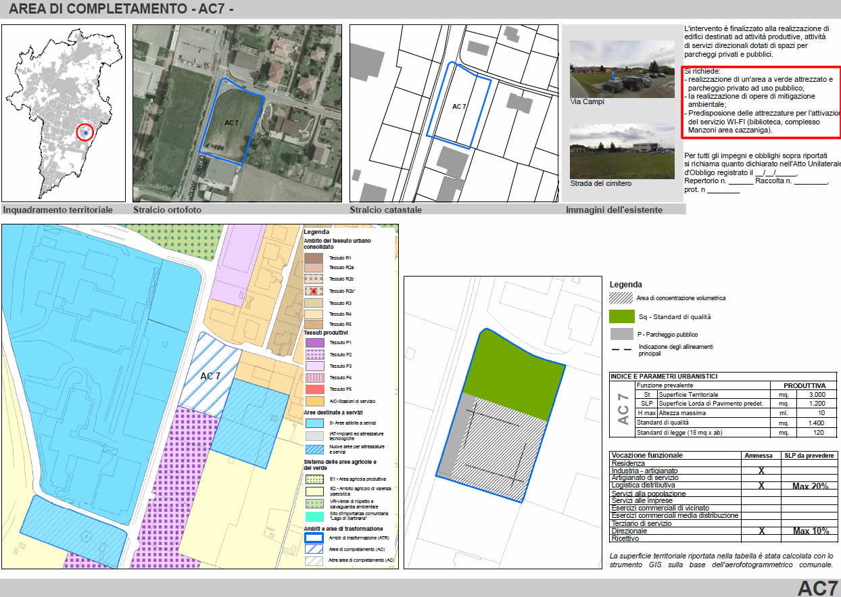Select the Nuove aree per attrezzature swatch
Image resolution: width=841 pixels, height=597 pixels.
click(x=314, y=448)
